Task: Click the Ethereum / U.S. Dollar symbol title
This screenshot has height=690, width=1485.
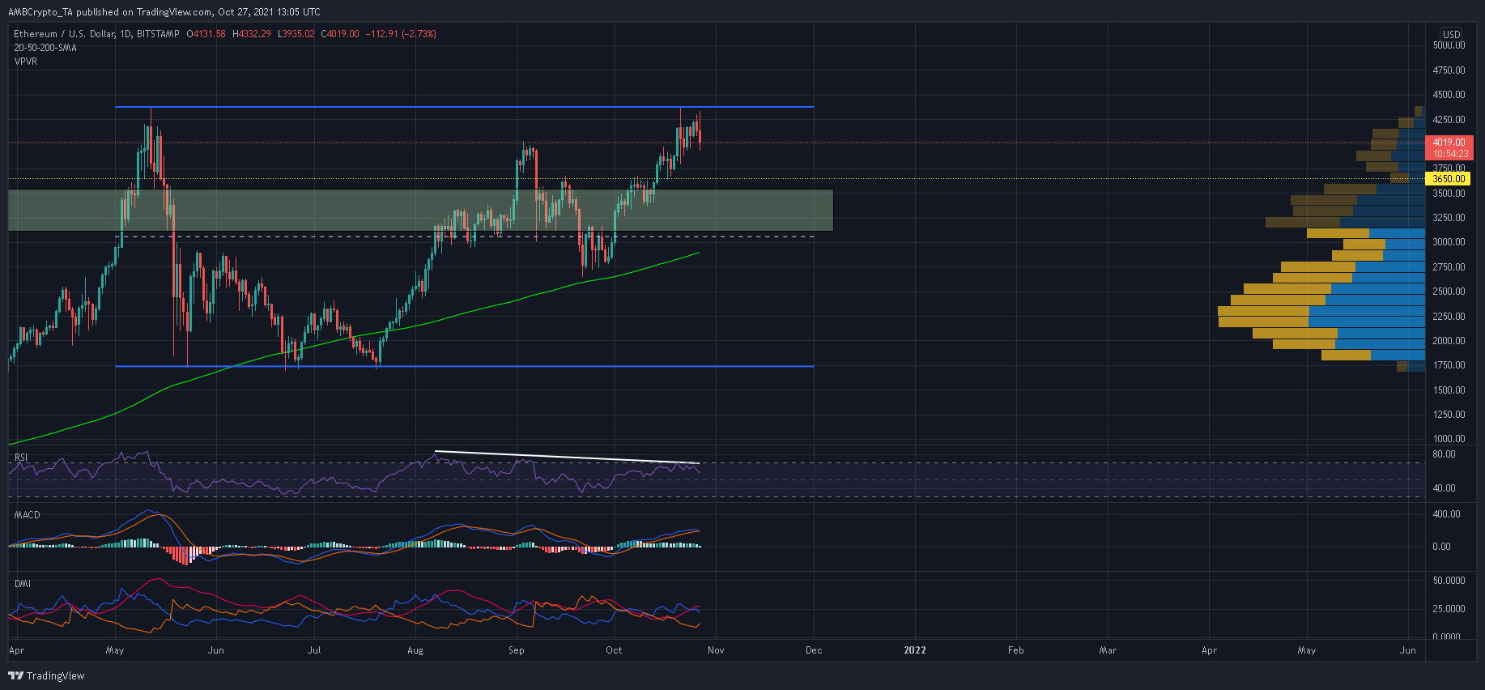Action: point(65,34)
